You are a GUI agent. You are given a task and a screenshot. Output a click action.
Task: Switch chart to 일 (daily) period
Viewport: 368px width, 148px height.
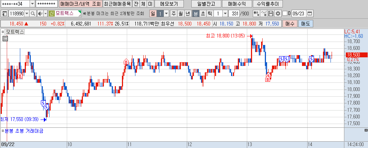coord(153,13)
